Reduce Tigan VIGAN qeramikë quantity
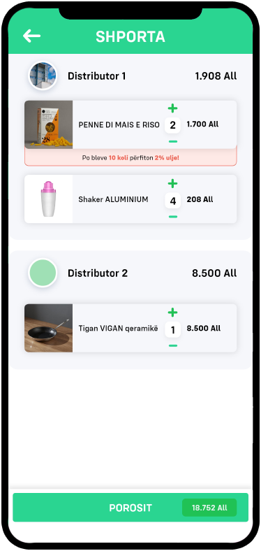 coord(172,346)
